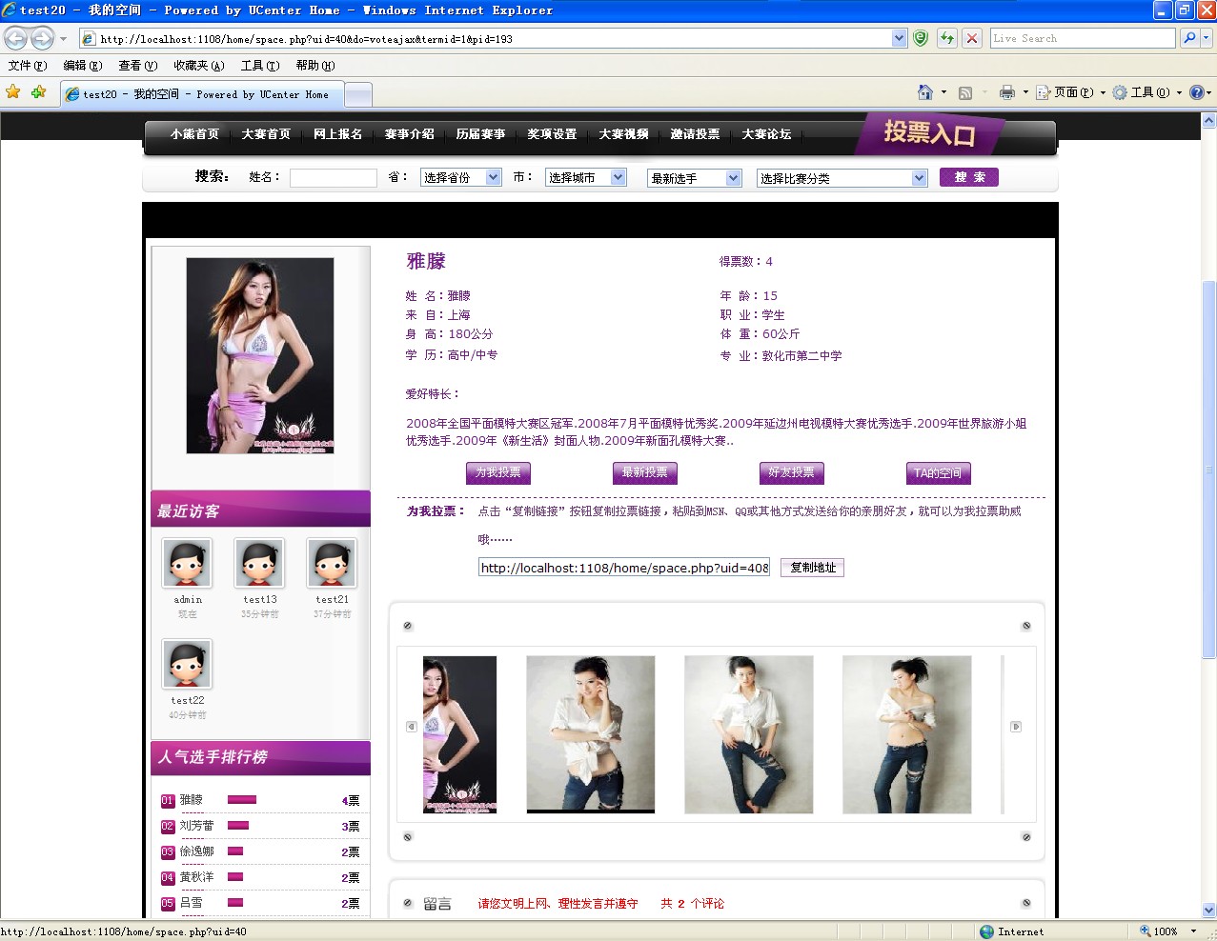Screen dimensions: 1217x941
Task: Go to 大赛首页 in site navigation
Action: (x=266, y=134)
